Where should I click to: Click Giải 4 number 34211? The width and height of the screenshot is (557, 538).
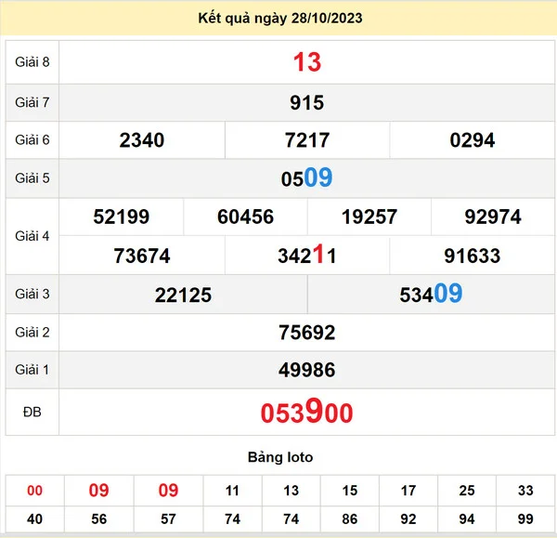coord(306,256)
